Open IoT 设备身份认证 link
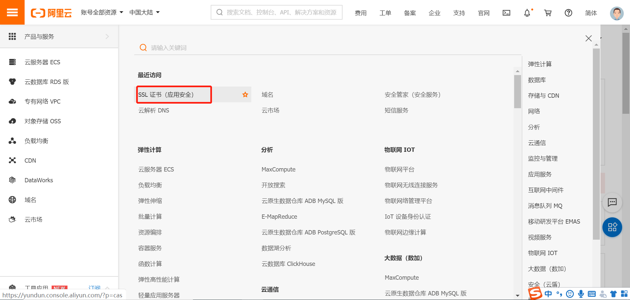 (x=408, y=217)
